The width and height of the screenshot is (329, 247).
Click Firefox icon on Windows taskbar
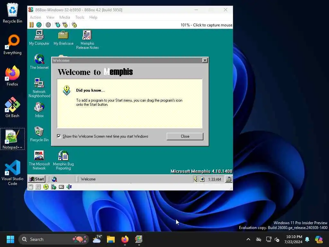[x=125, y=239]
